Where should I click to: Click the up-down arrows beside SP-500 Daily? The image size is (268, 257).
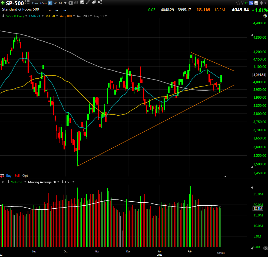click(3, 16)
